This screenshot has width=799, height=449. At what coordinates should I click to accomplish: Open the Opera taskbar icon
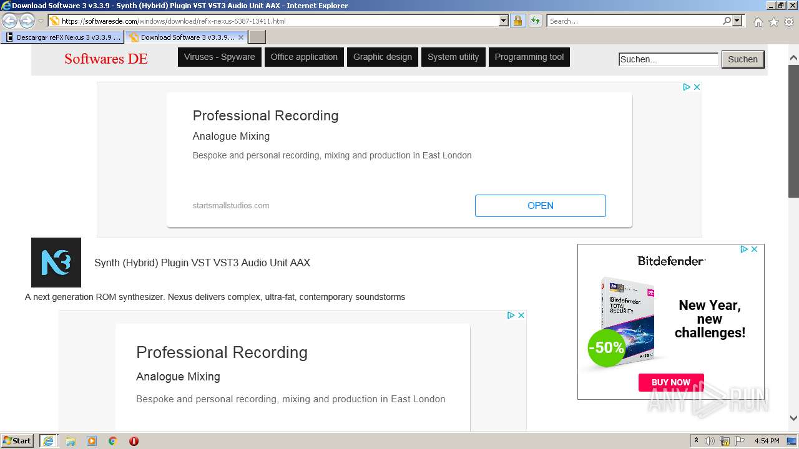click(134, 441)
